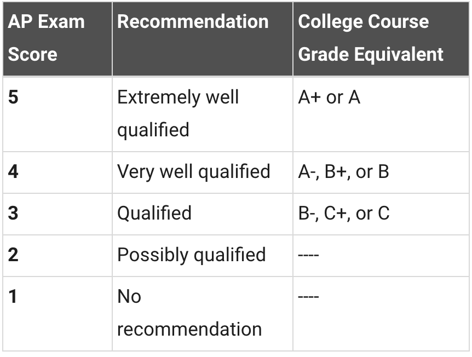Click the Extremely well qualified cell
Screen dimensions: 472x357
pos(203,114)
